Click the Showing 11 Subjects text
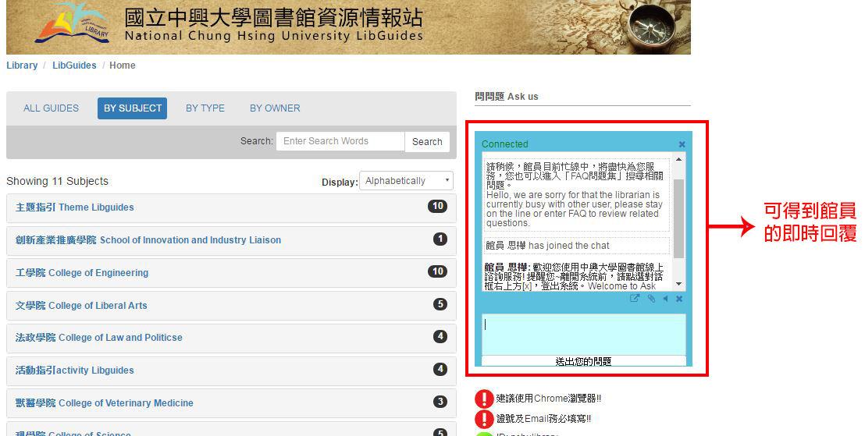This screenshot has width=865, height=436. pyautogui.click(x=57, y=182)
